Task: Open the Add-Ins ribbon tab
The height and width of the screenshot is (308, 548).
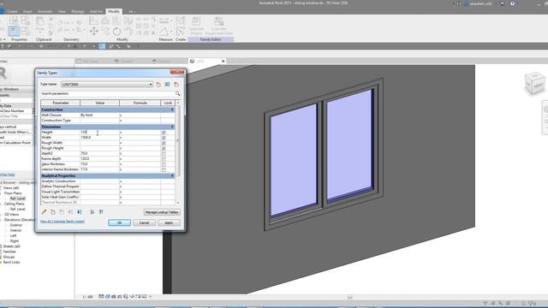Action: 96,11
